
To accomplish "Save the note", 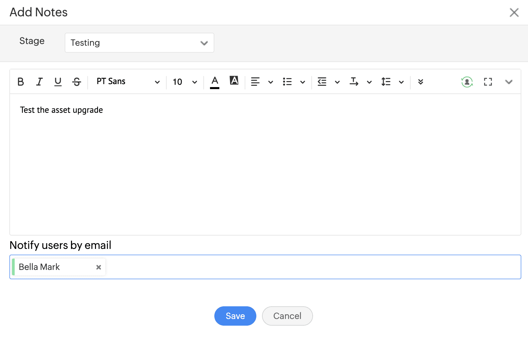I will 235,316.
